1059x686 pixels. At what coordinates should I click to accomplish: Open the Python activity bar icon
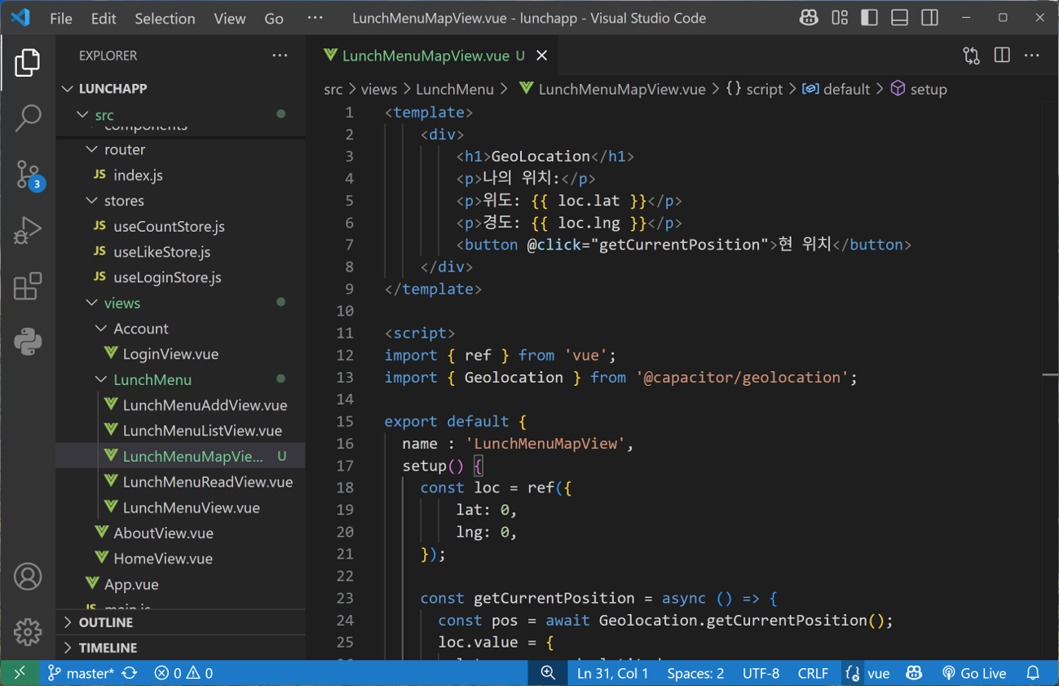click(28, 342)
